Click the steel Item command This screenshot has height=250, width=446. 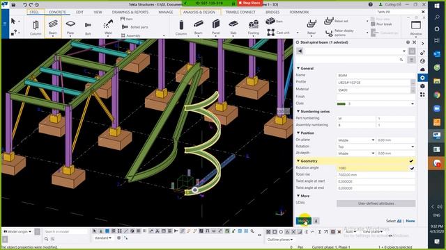click(127, 19)
